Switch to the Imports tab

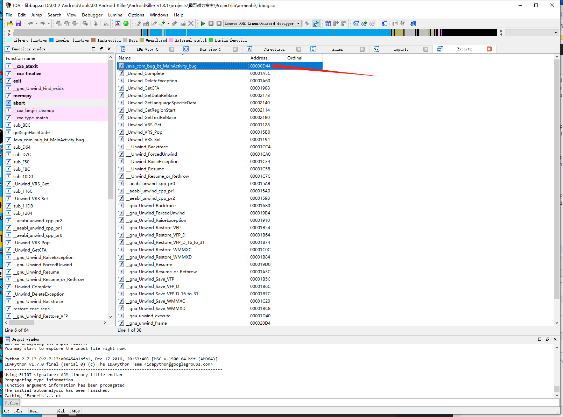coord(401,49)
